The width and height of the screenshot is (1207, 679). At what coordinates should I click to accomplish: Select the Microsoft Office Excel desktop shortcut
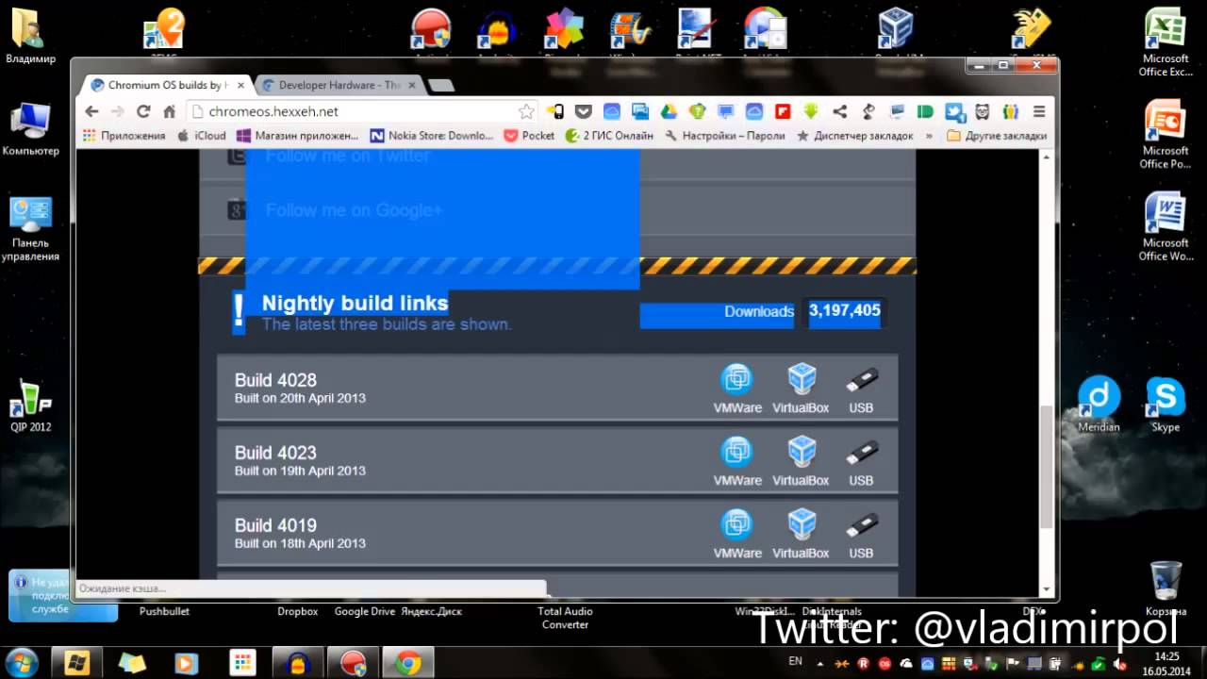(1166, 42)
